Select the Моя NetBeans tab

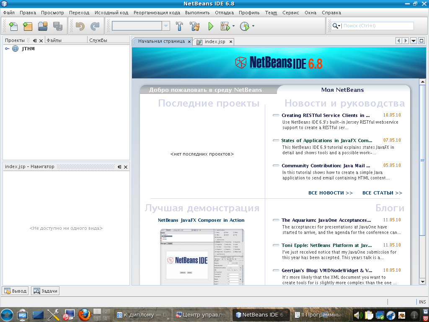tap(342, 90)
